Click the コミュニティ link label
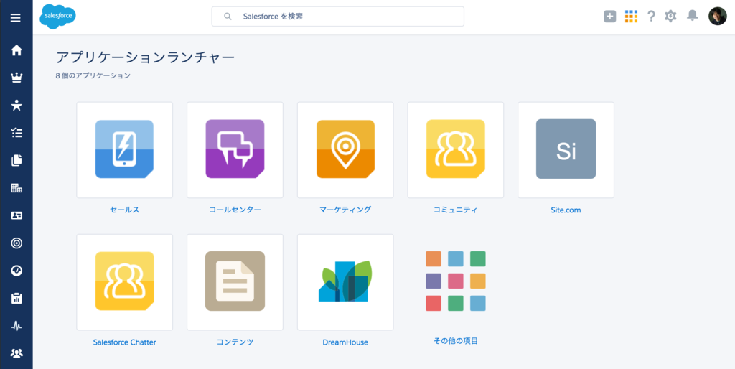The width and height of the screenshot is (735, 369). 456,210
